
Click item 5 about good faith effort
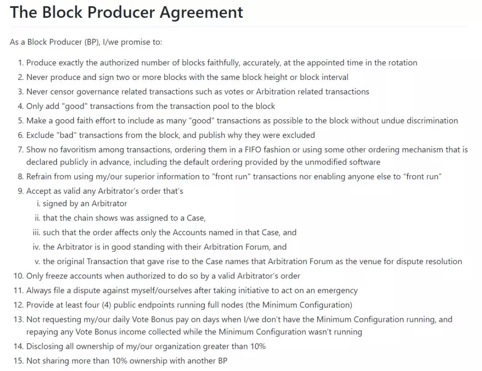[x=242, y=121]
